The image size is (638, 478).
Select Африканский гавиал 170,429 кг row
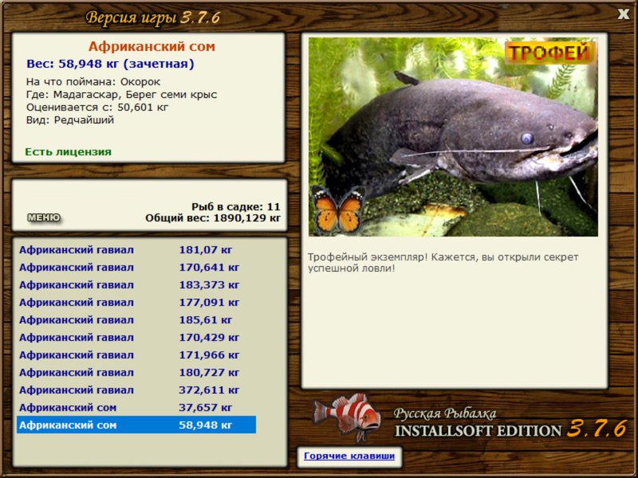136,337
